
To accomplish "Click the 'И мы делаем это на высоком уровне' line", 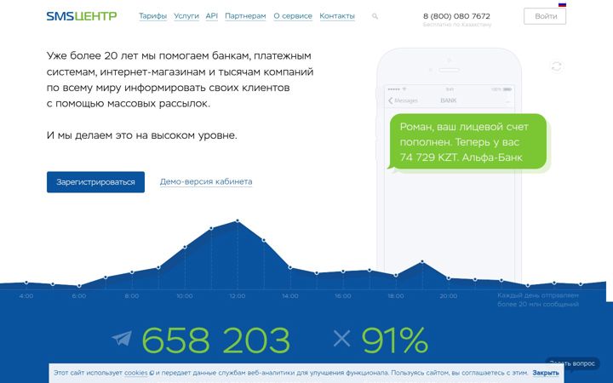I will (142, 135).
